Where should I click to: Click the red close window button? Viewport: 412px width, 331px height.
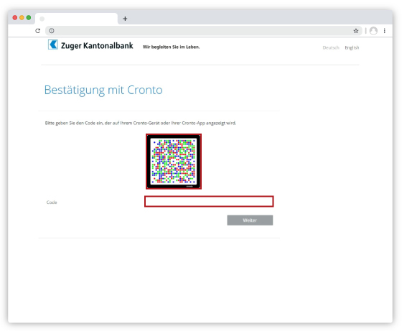[x=15, y=18]
